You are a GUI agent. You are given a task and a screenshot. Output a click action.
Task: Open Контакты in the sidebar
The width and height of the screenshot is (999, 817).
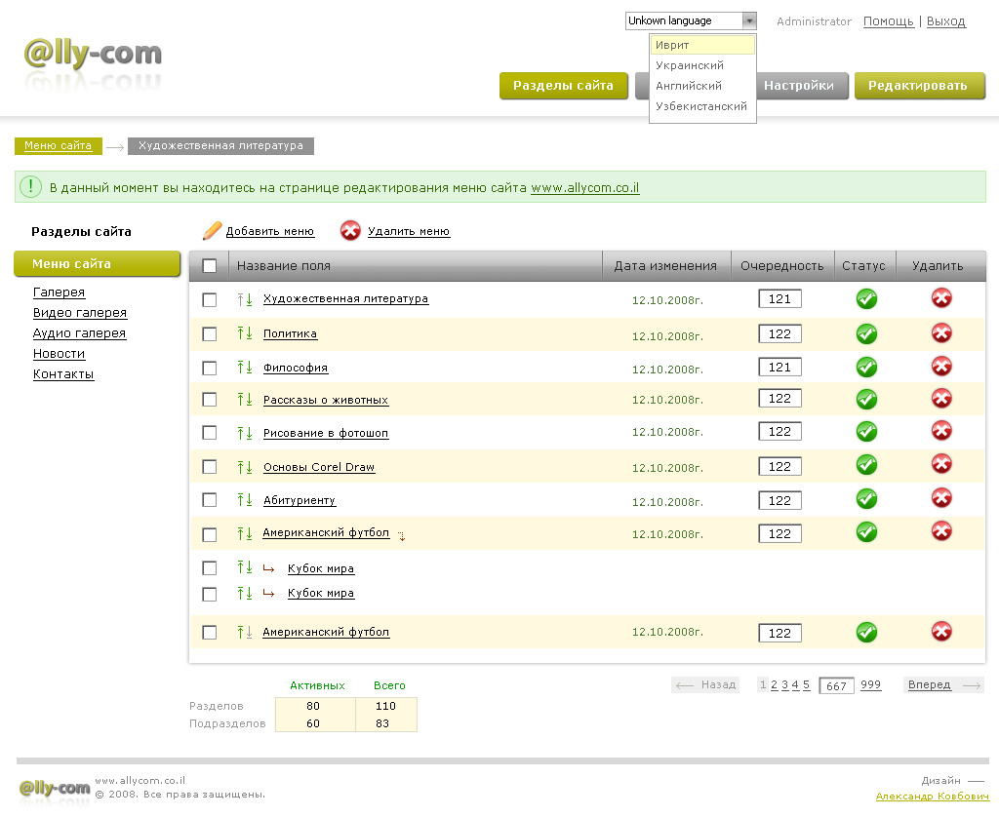pos(63,373)
